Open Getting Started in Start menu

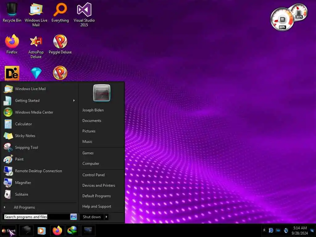click(39, 101)
